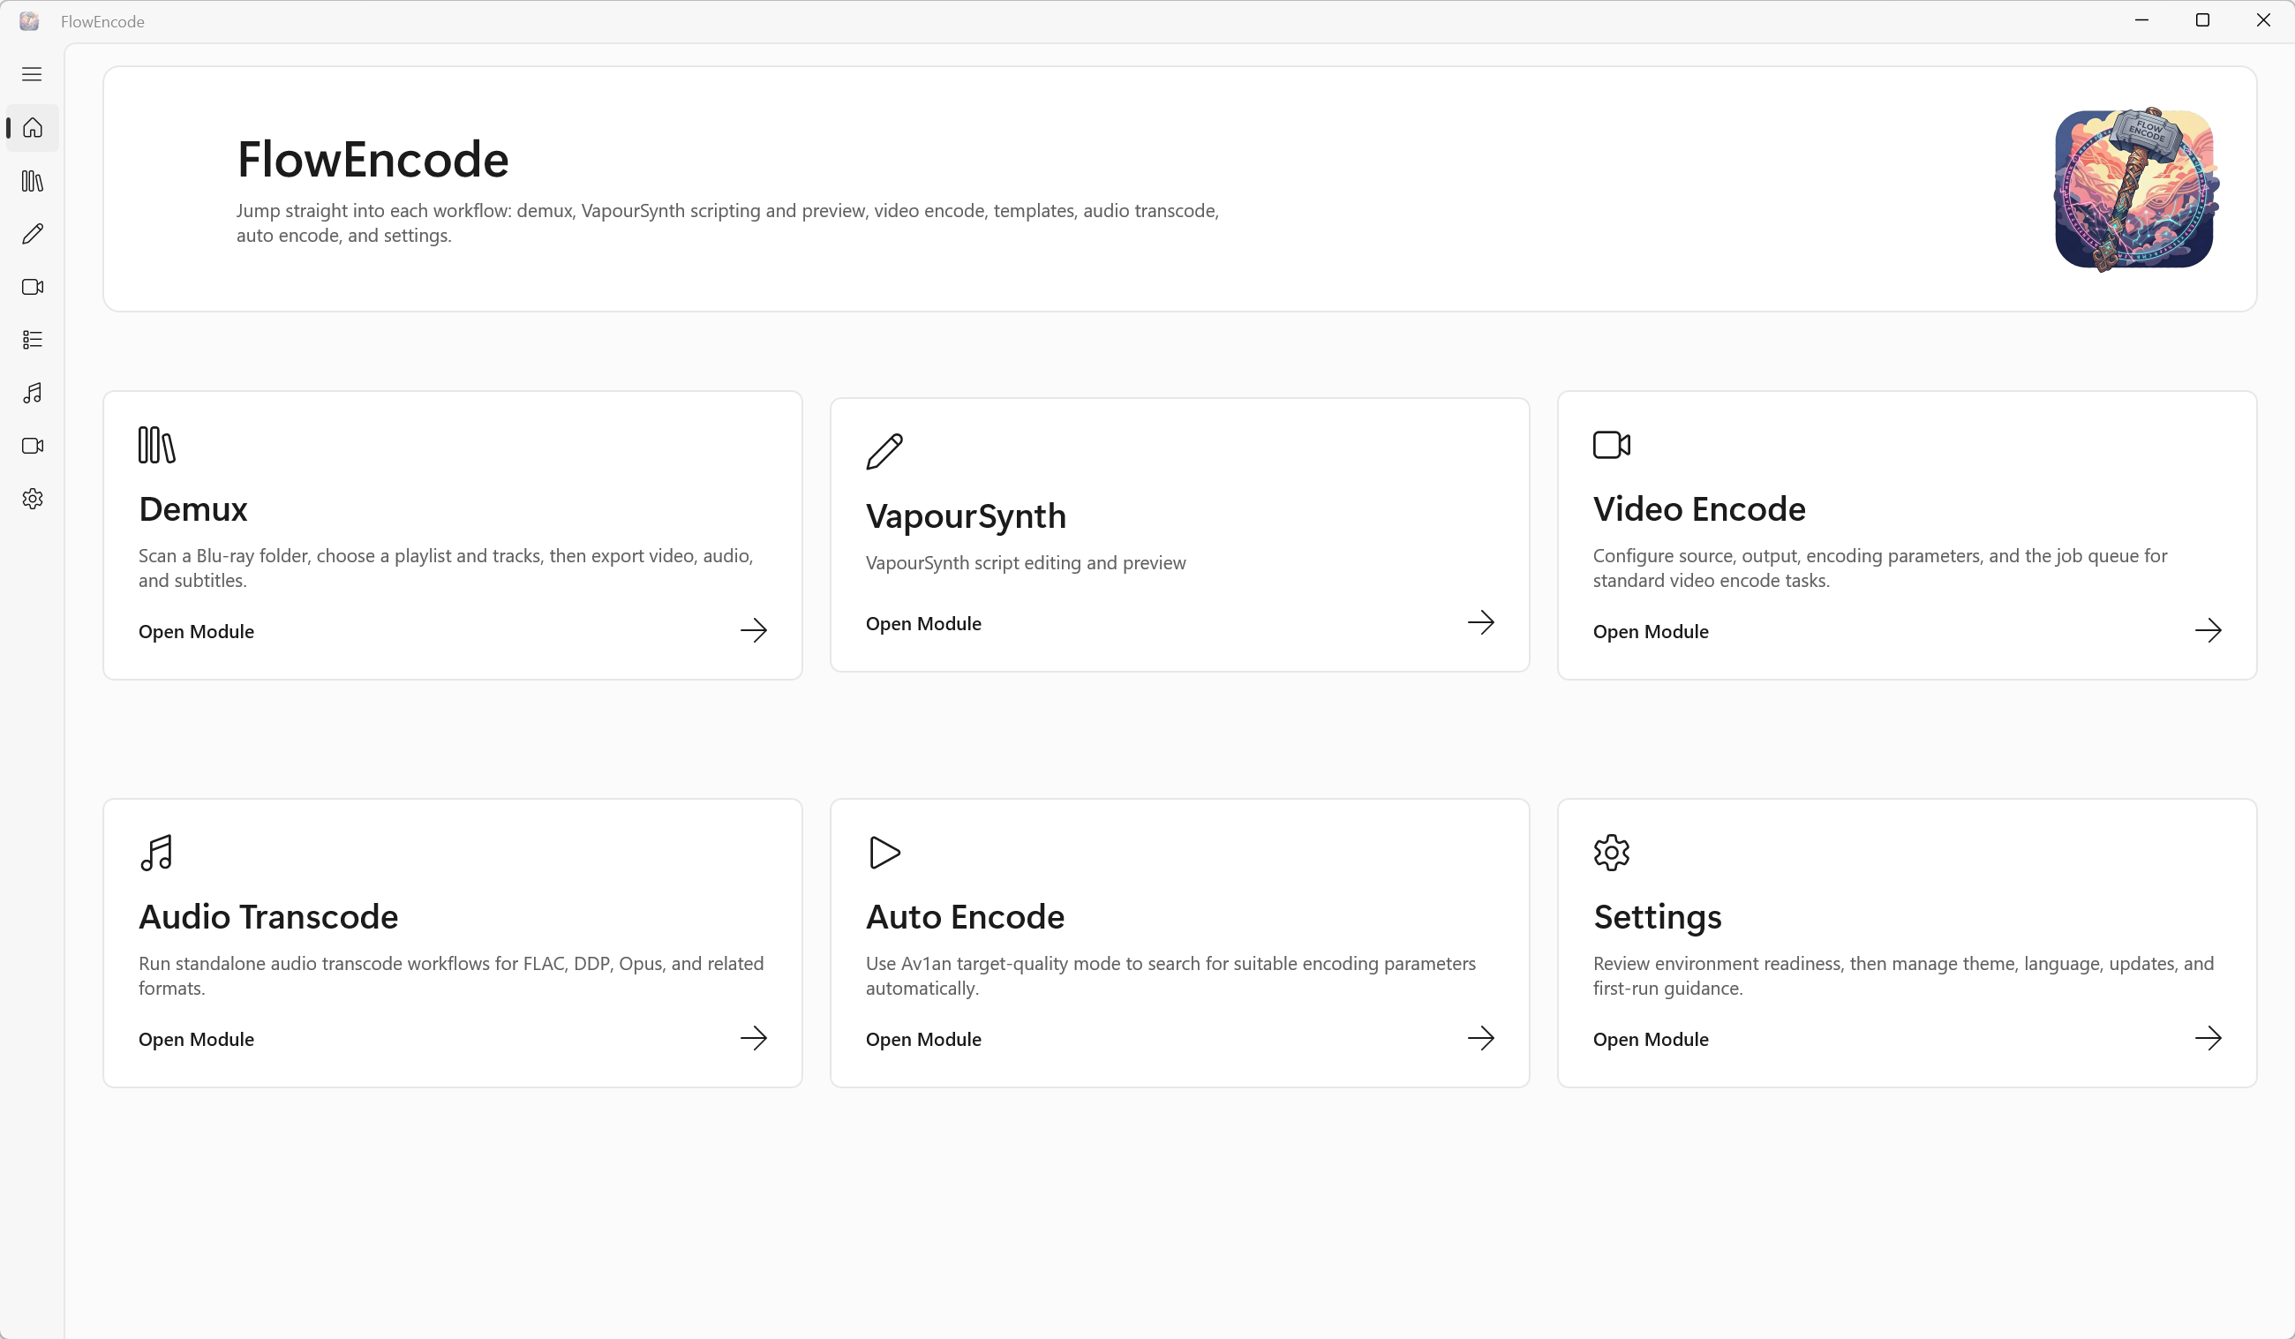
Task: Click the Settings card title
Action: tap(1657, 917)
